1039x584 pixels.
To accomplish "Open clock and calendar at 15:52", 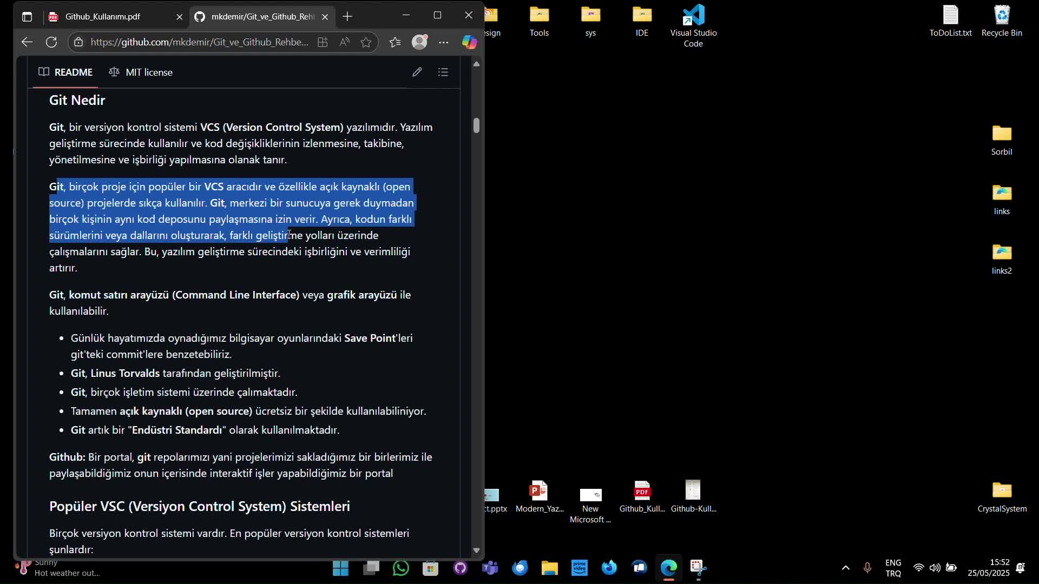I will (x=989, y=568).
